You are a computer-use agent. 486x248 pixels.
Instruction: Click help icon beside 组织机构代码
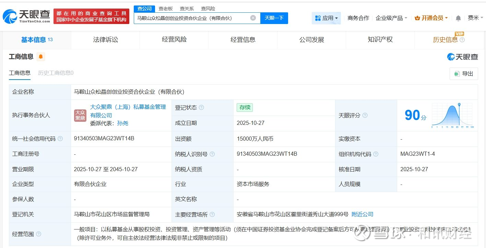pyautogui.click(x=376, y=154)
